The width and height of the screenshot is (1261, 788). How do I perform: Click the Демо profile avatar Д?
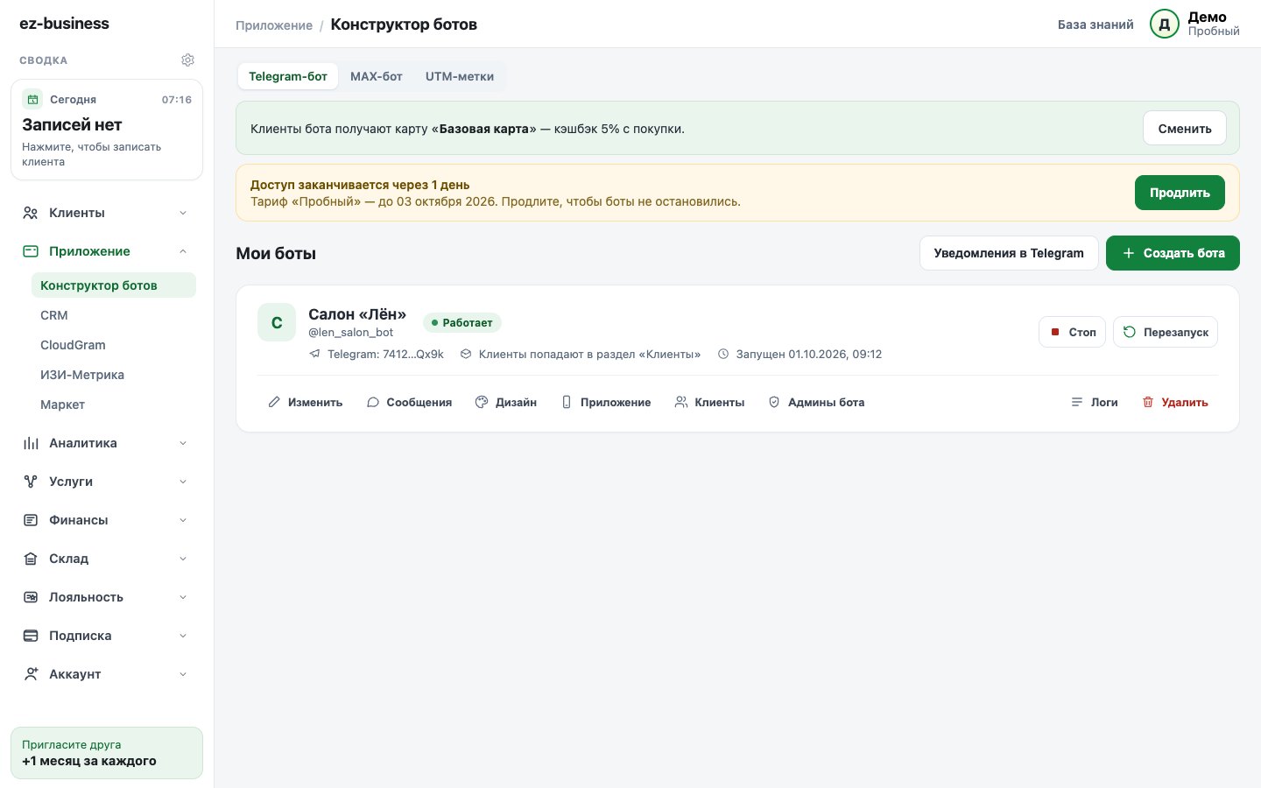pos(1165,25)
